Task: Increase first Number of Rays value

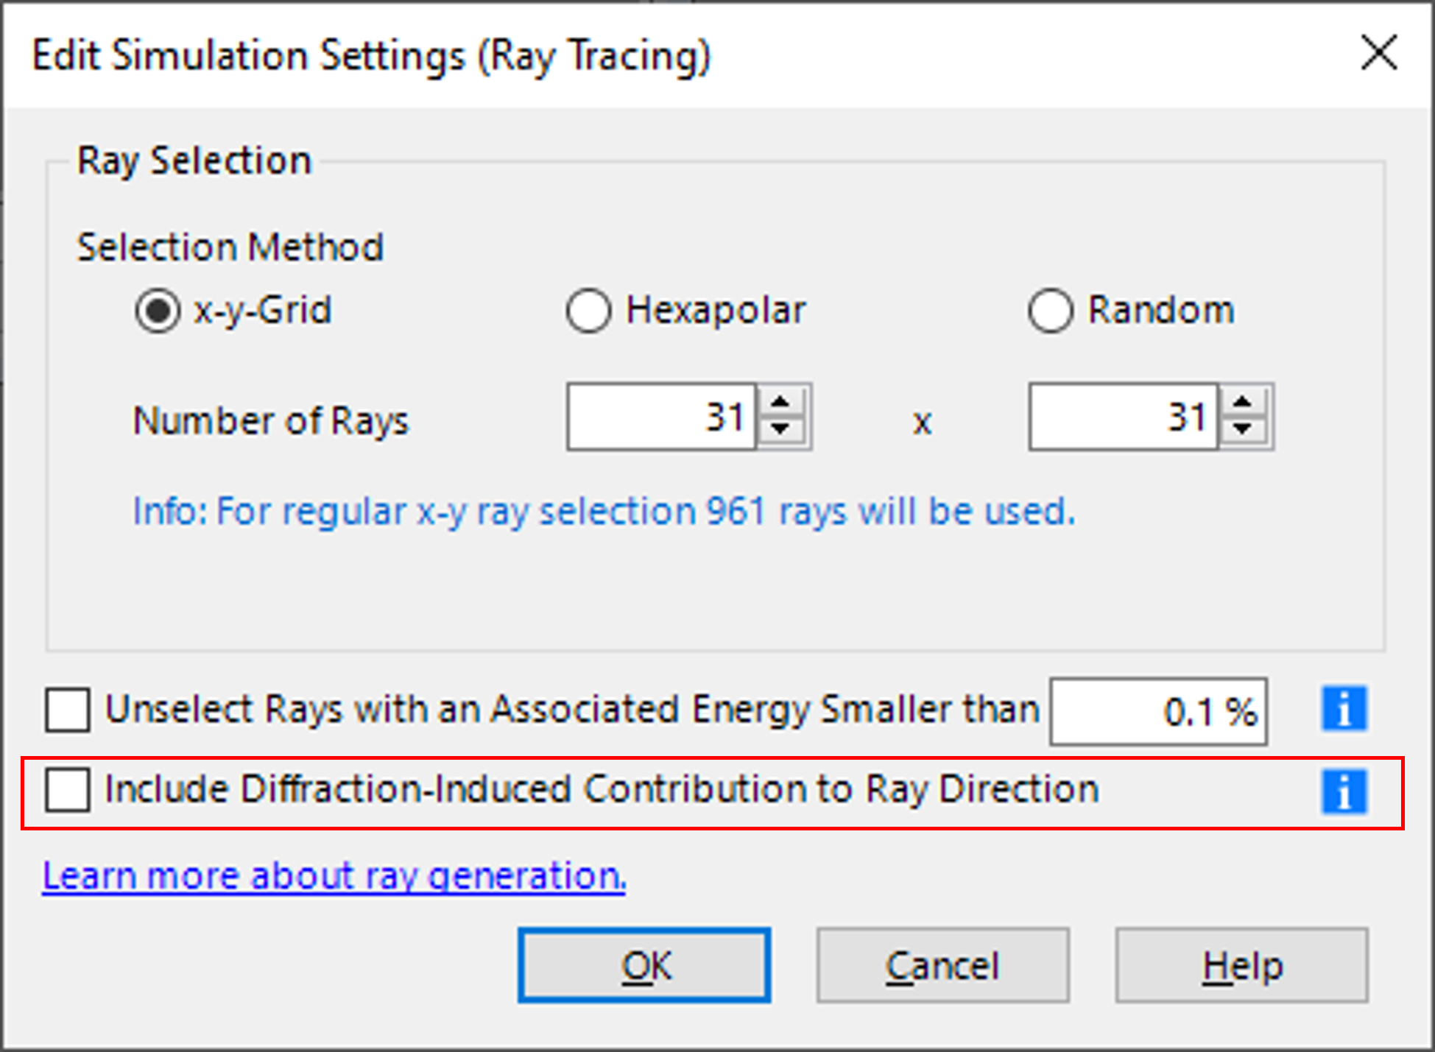Action: (781, 402)
